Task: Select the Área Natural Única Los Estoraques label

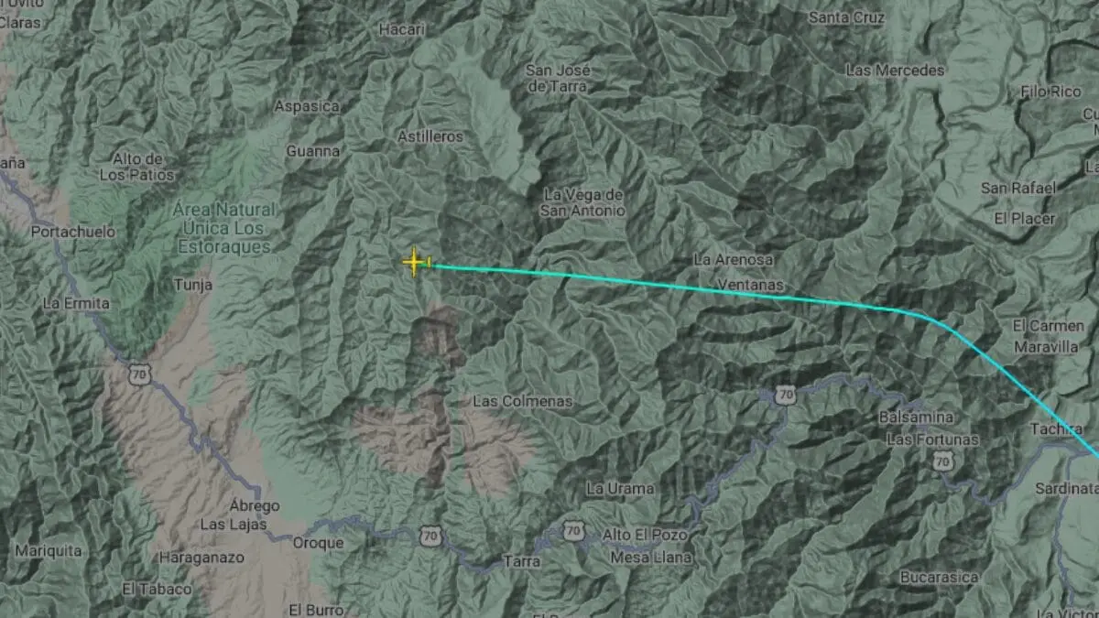Action: 223,228
